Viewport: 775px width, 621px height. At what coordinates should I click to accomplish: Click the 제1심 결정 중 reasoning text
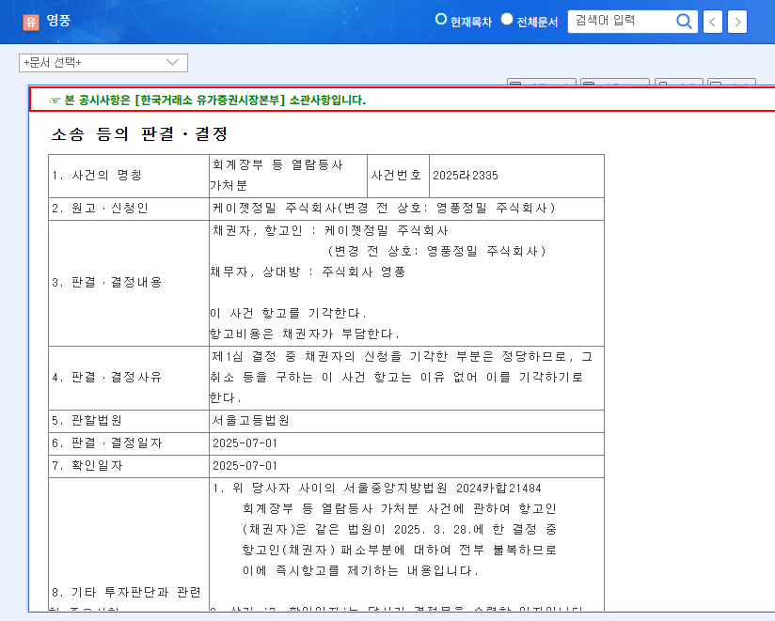[x=402, y=378]
